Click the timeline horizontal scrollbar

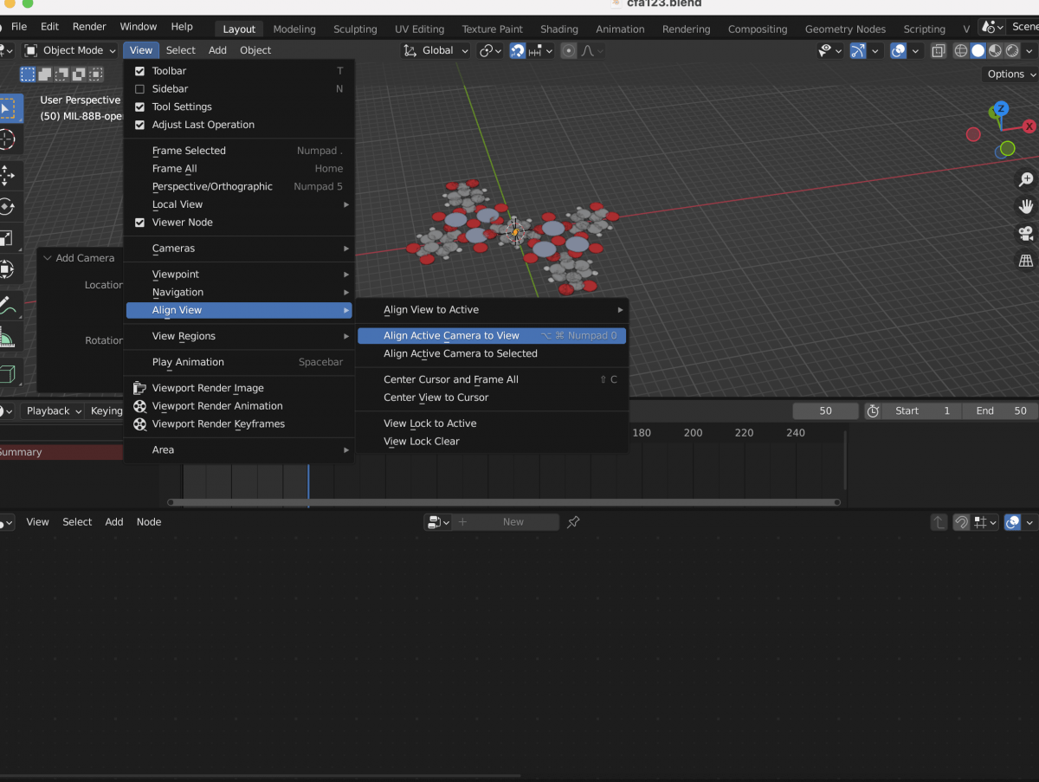[504, 502]
